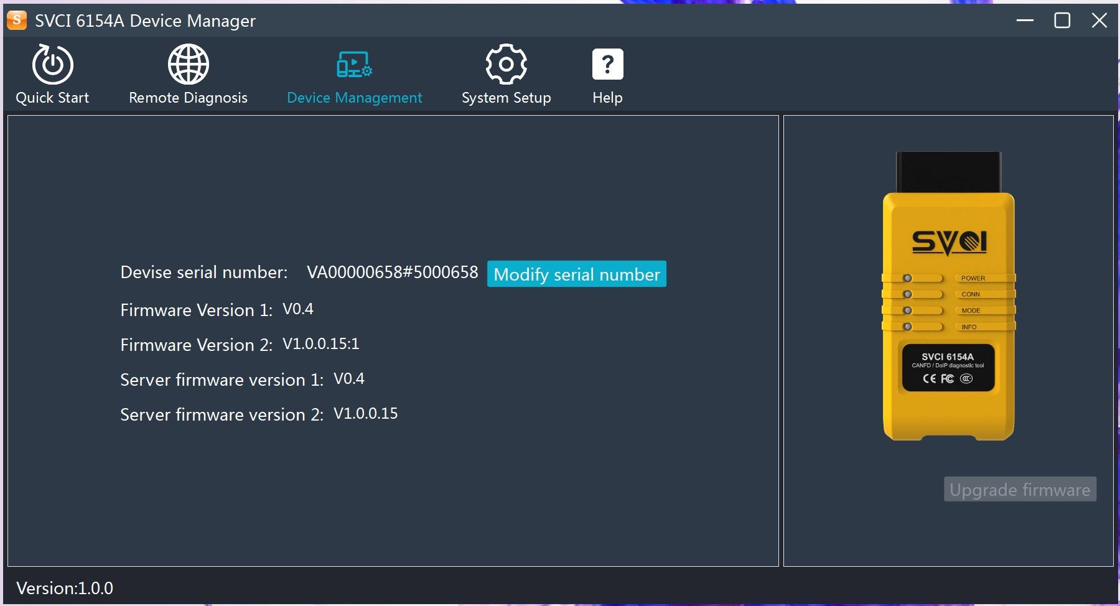Click Firmware Version 2 value V1.0.0.15:1
1120x606 pixels.
[321, 344]
